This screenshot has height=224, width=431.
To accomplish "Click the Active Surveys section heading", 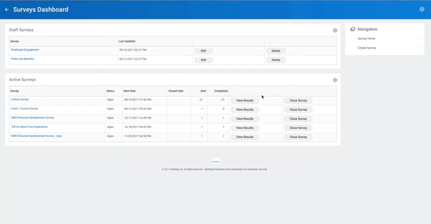I will coord(22,80).
